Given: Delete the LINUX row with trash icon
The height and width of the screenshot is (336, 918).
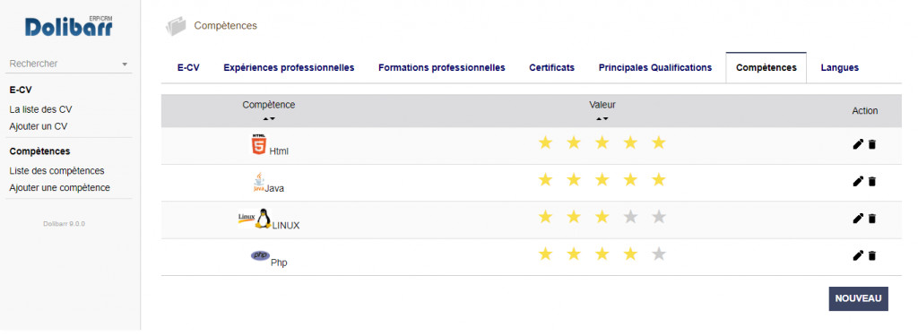Looking at the screenshot, I should tap(871, 219).
